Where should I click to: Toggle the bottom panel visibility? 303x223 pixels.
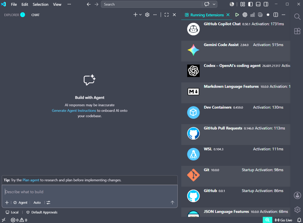pyautogui.click(x=258, y=4)
